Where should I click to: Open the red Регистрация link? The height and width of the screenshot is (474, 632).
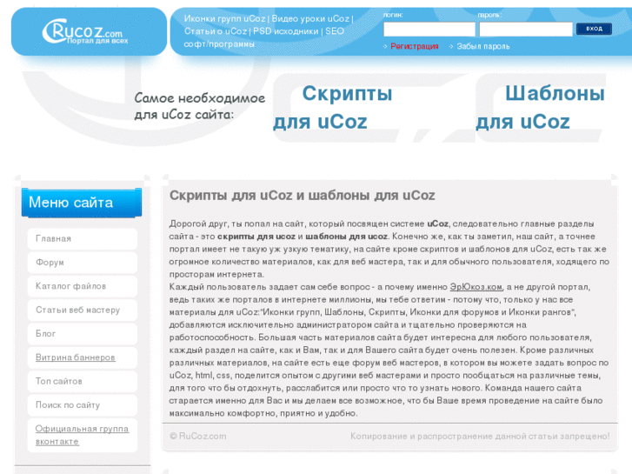tap(415, 46)
